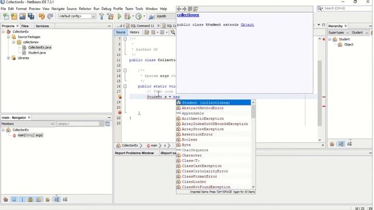Open the collectionex package link in Javadoc

pyautogui.click(x=188, y=15)
